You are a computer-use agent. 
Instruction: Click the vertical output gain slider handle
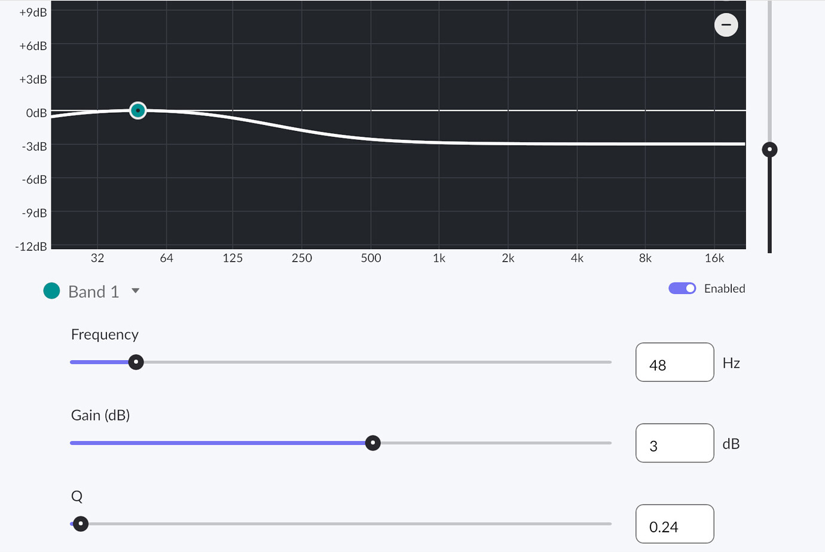coord(770,149)
